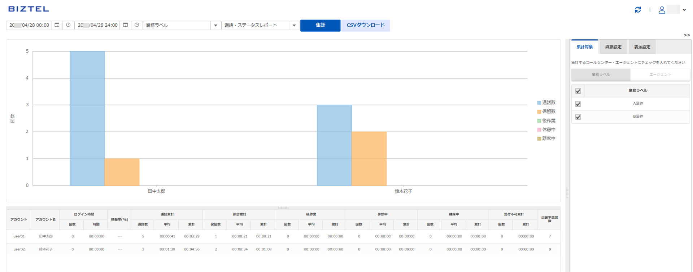This screenshot has height=272, width=693.
Task: Click 鈴木花子 in the table row
Action: tap(46, 249)
